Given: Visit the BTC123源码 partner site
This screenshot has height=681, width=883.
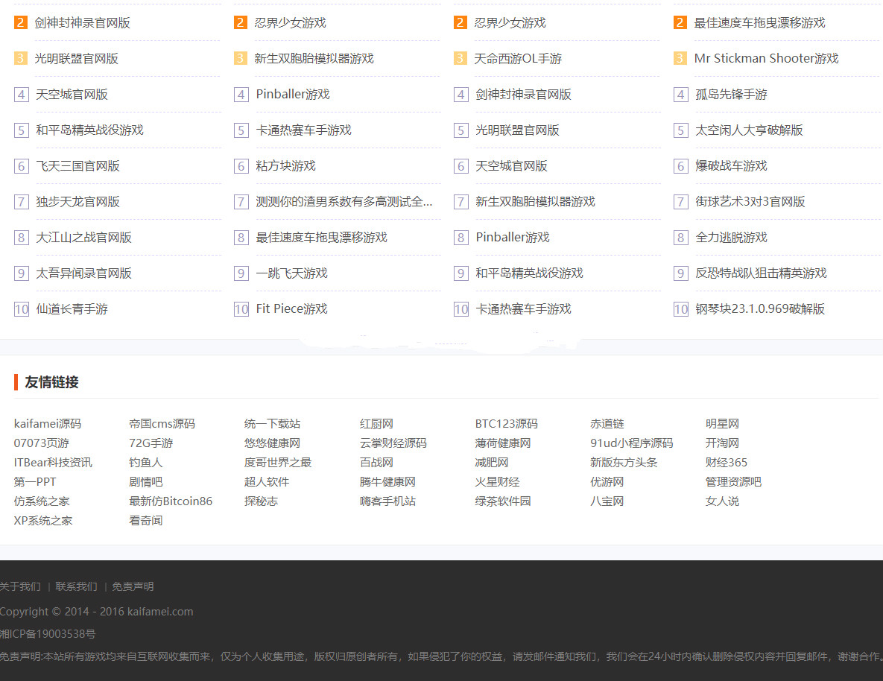Looking at the screenshot, I should [x=506, y=423].
